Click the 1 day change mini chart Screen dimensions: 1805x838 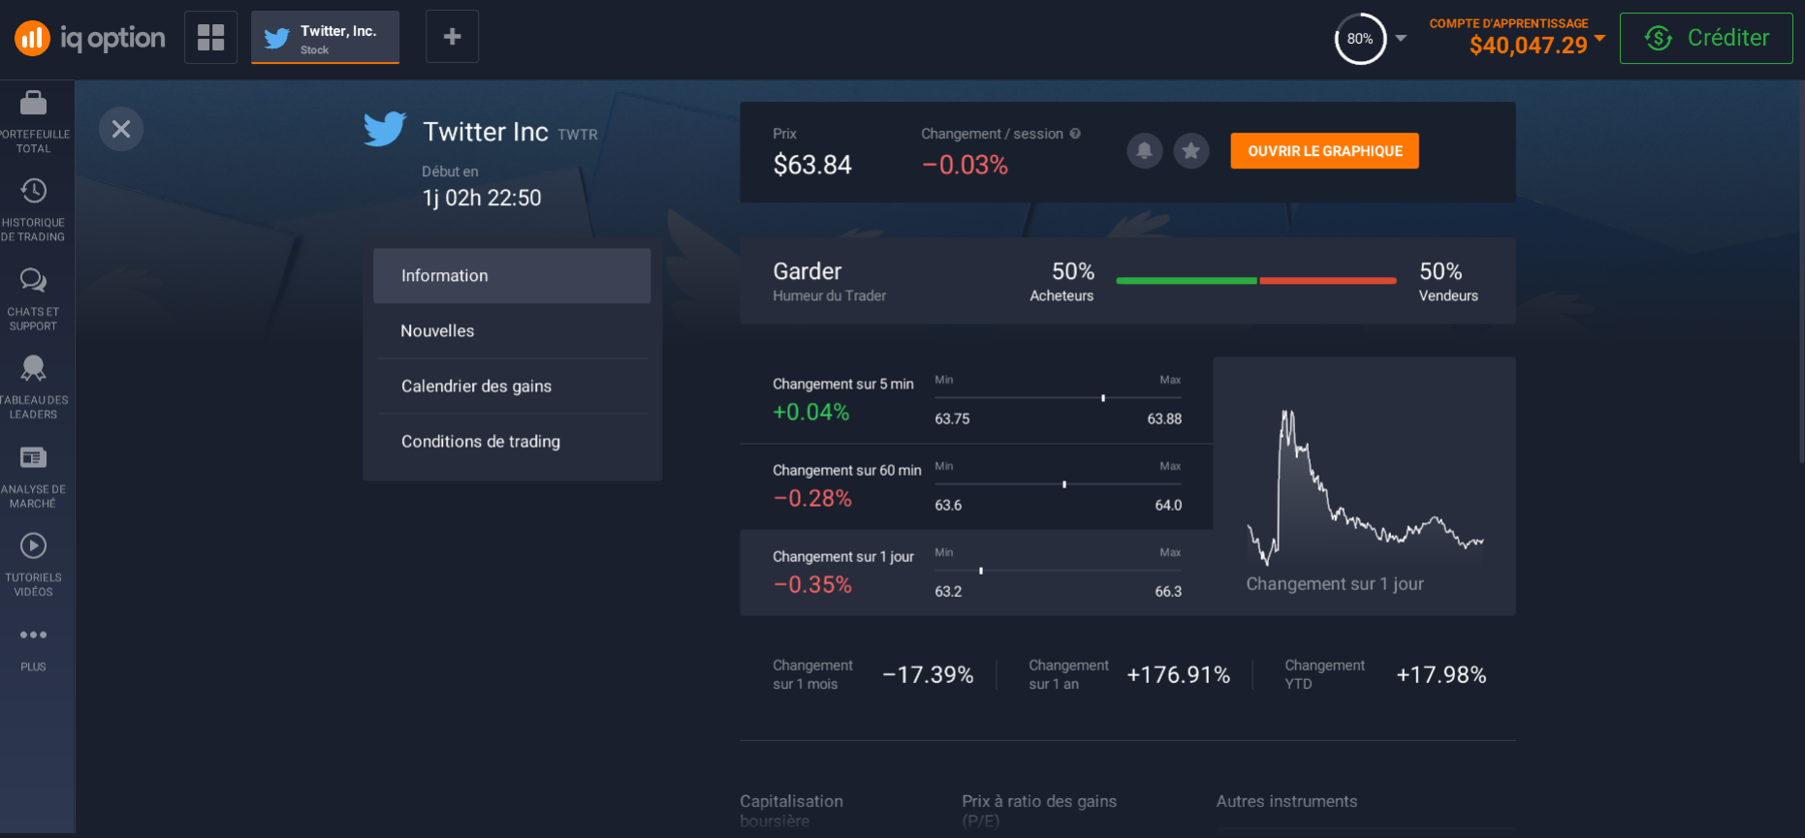coord(1365,487)
